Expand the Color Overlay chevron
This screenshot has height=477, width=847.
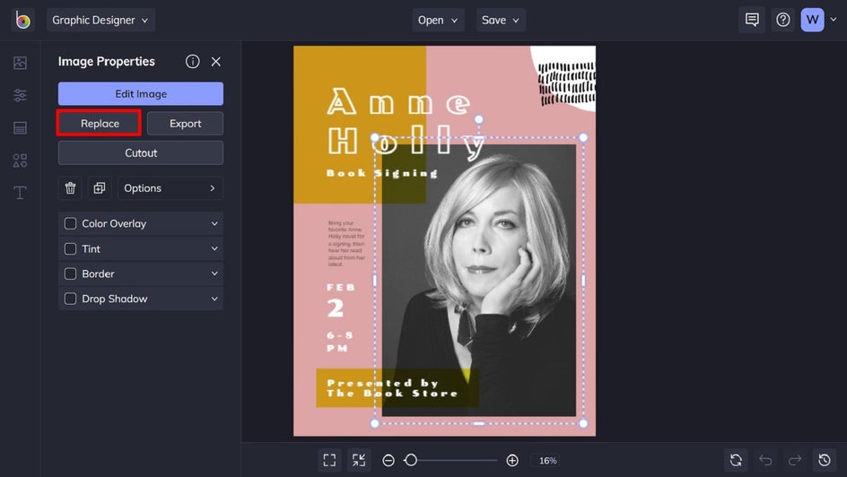214,223
